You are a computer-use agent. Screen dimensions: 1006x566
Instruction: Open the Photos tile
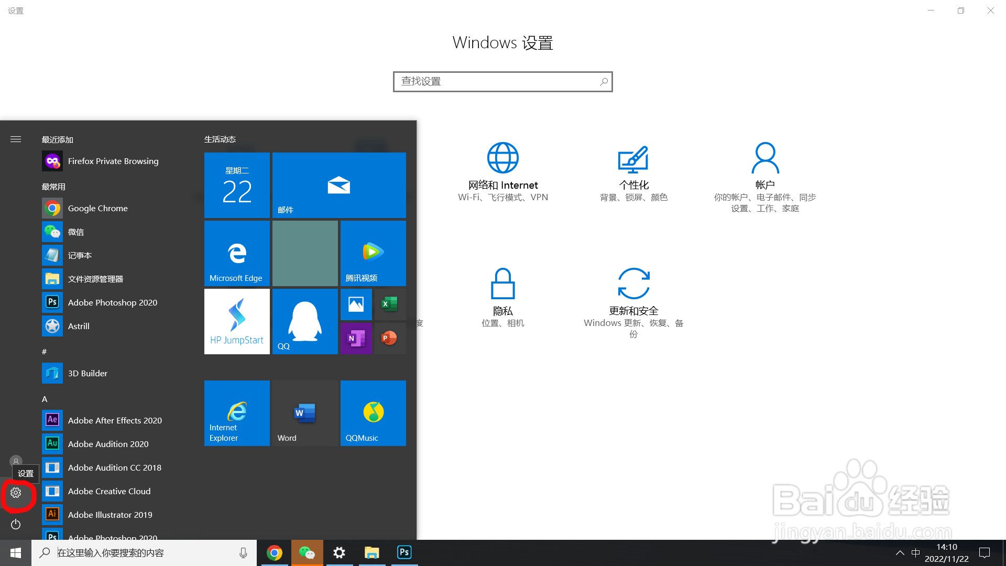[x=356, y=304]
